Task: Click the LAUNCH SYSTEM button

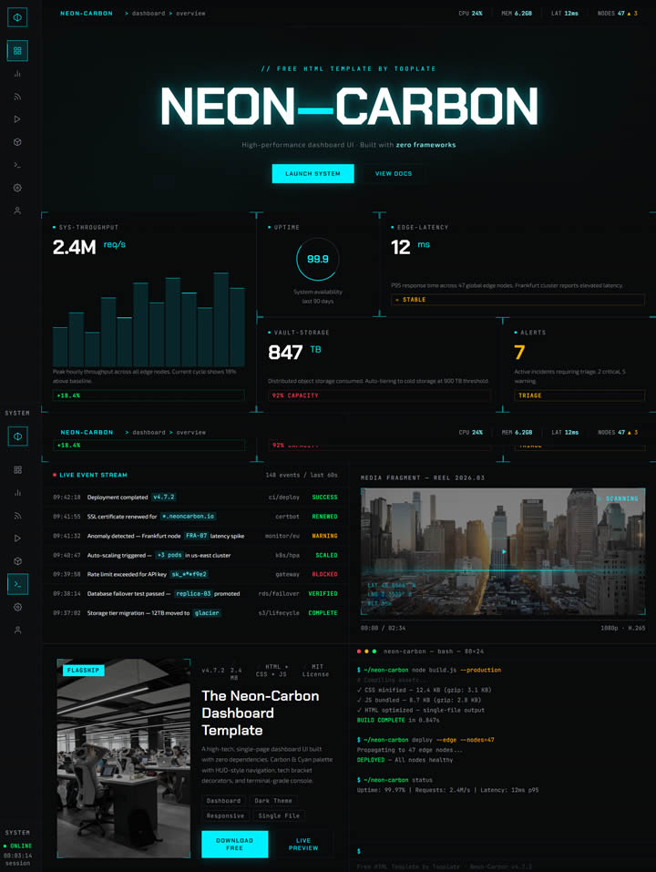Action: click(x=313, y=173)
